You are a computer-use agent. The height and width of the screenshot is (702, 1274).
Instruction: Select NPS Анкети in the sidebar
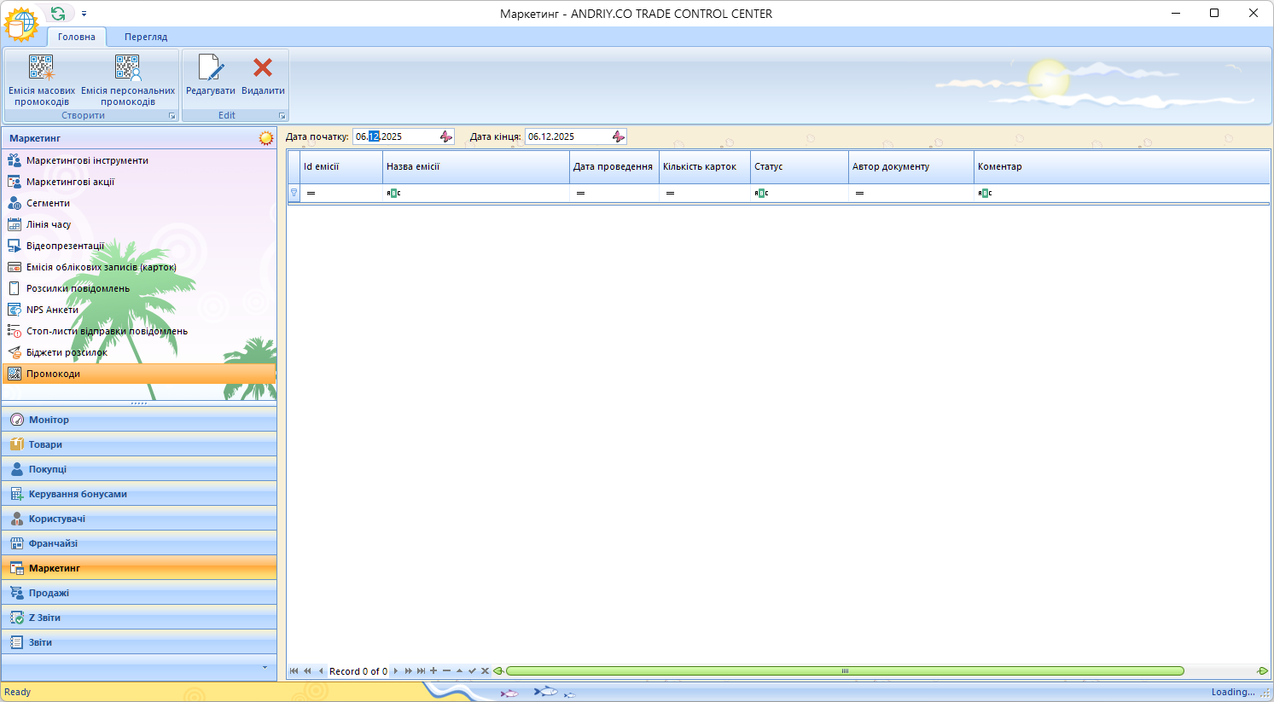pyautogui.click(x=52, y=310)
